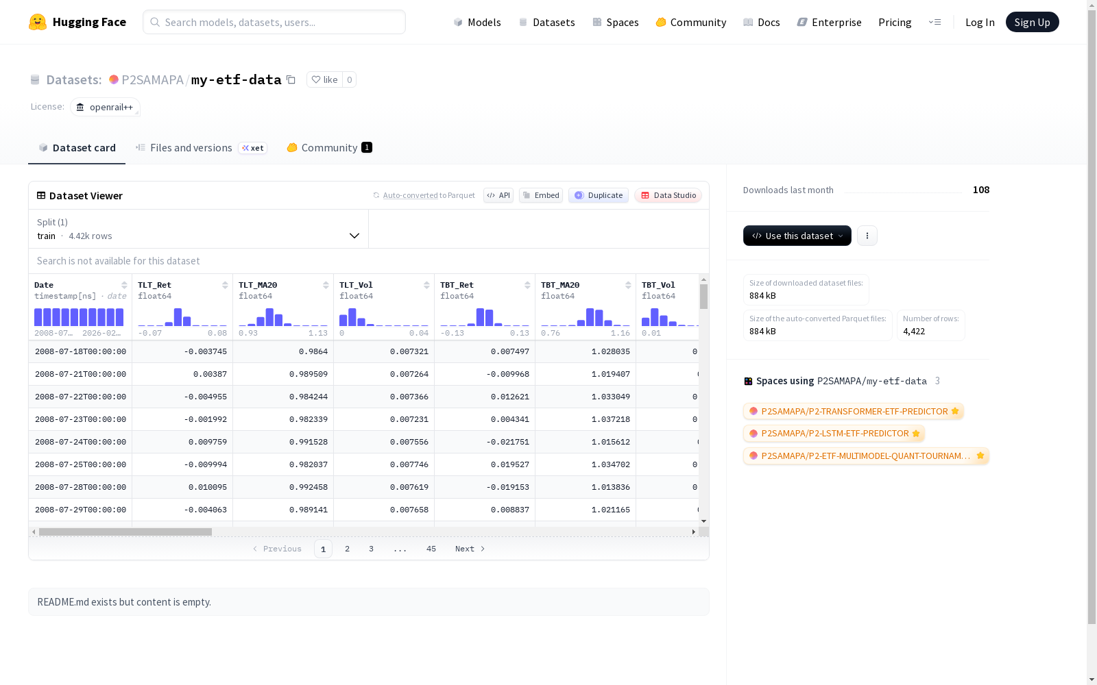Open the navbar extra links menu icon
This screenshot has height=685, width=1097.
(935, 22)
